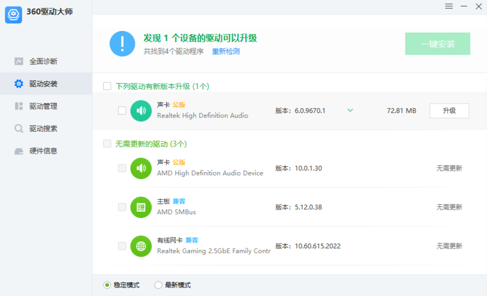Click the version text 10.0.1.30
Screen dimensions: 487x296
click(308, 168)
